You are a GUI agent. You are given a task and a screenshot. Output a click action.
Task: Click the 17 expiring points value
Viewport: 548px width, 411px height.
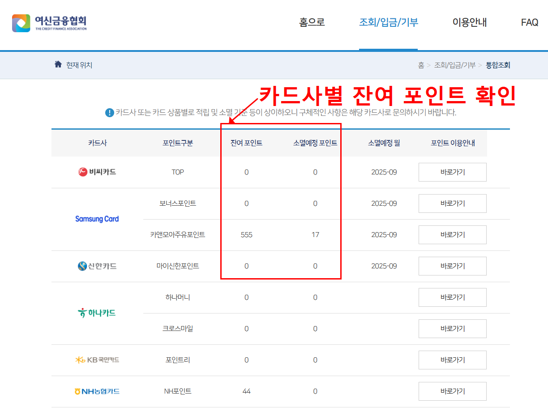(x=315, y=235)
